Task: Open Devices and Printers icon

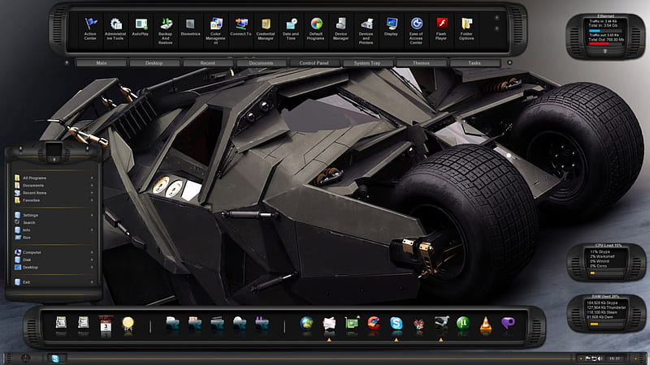Action: tap(366, 31)
